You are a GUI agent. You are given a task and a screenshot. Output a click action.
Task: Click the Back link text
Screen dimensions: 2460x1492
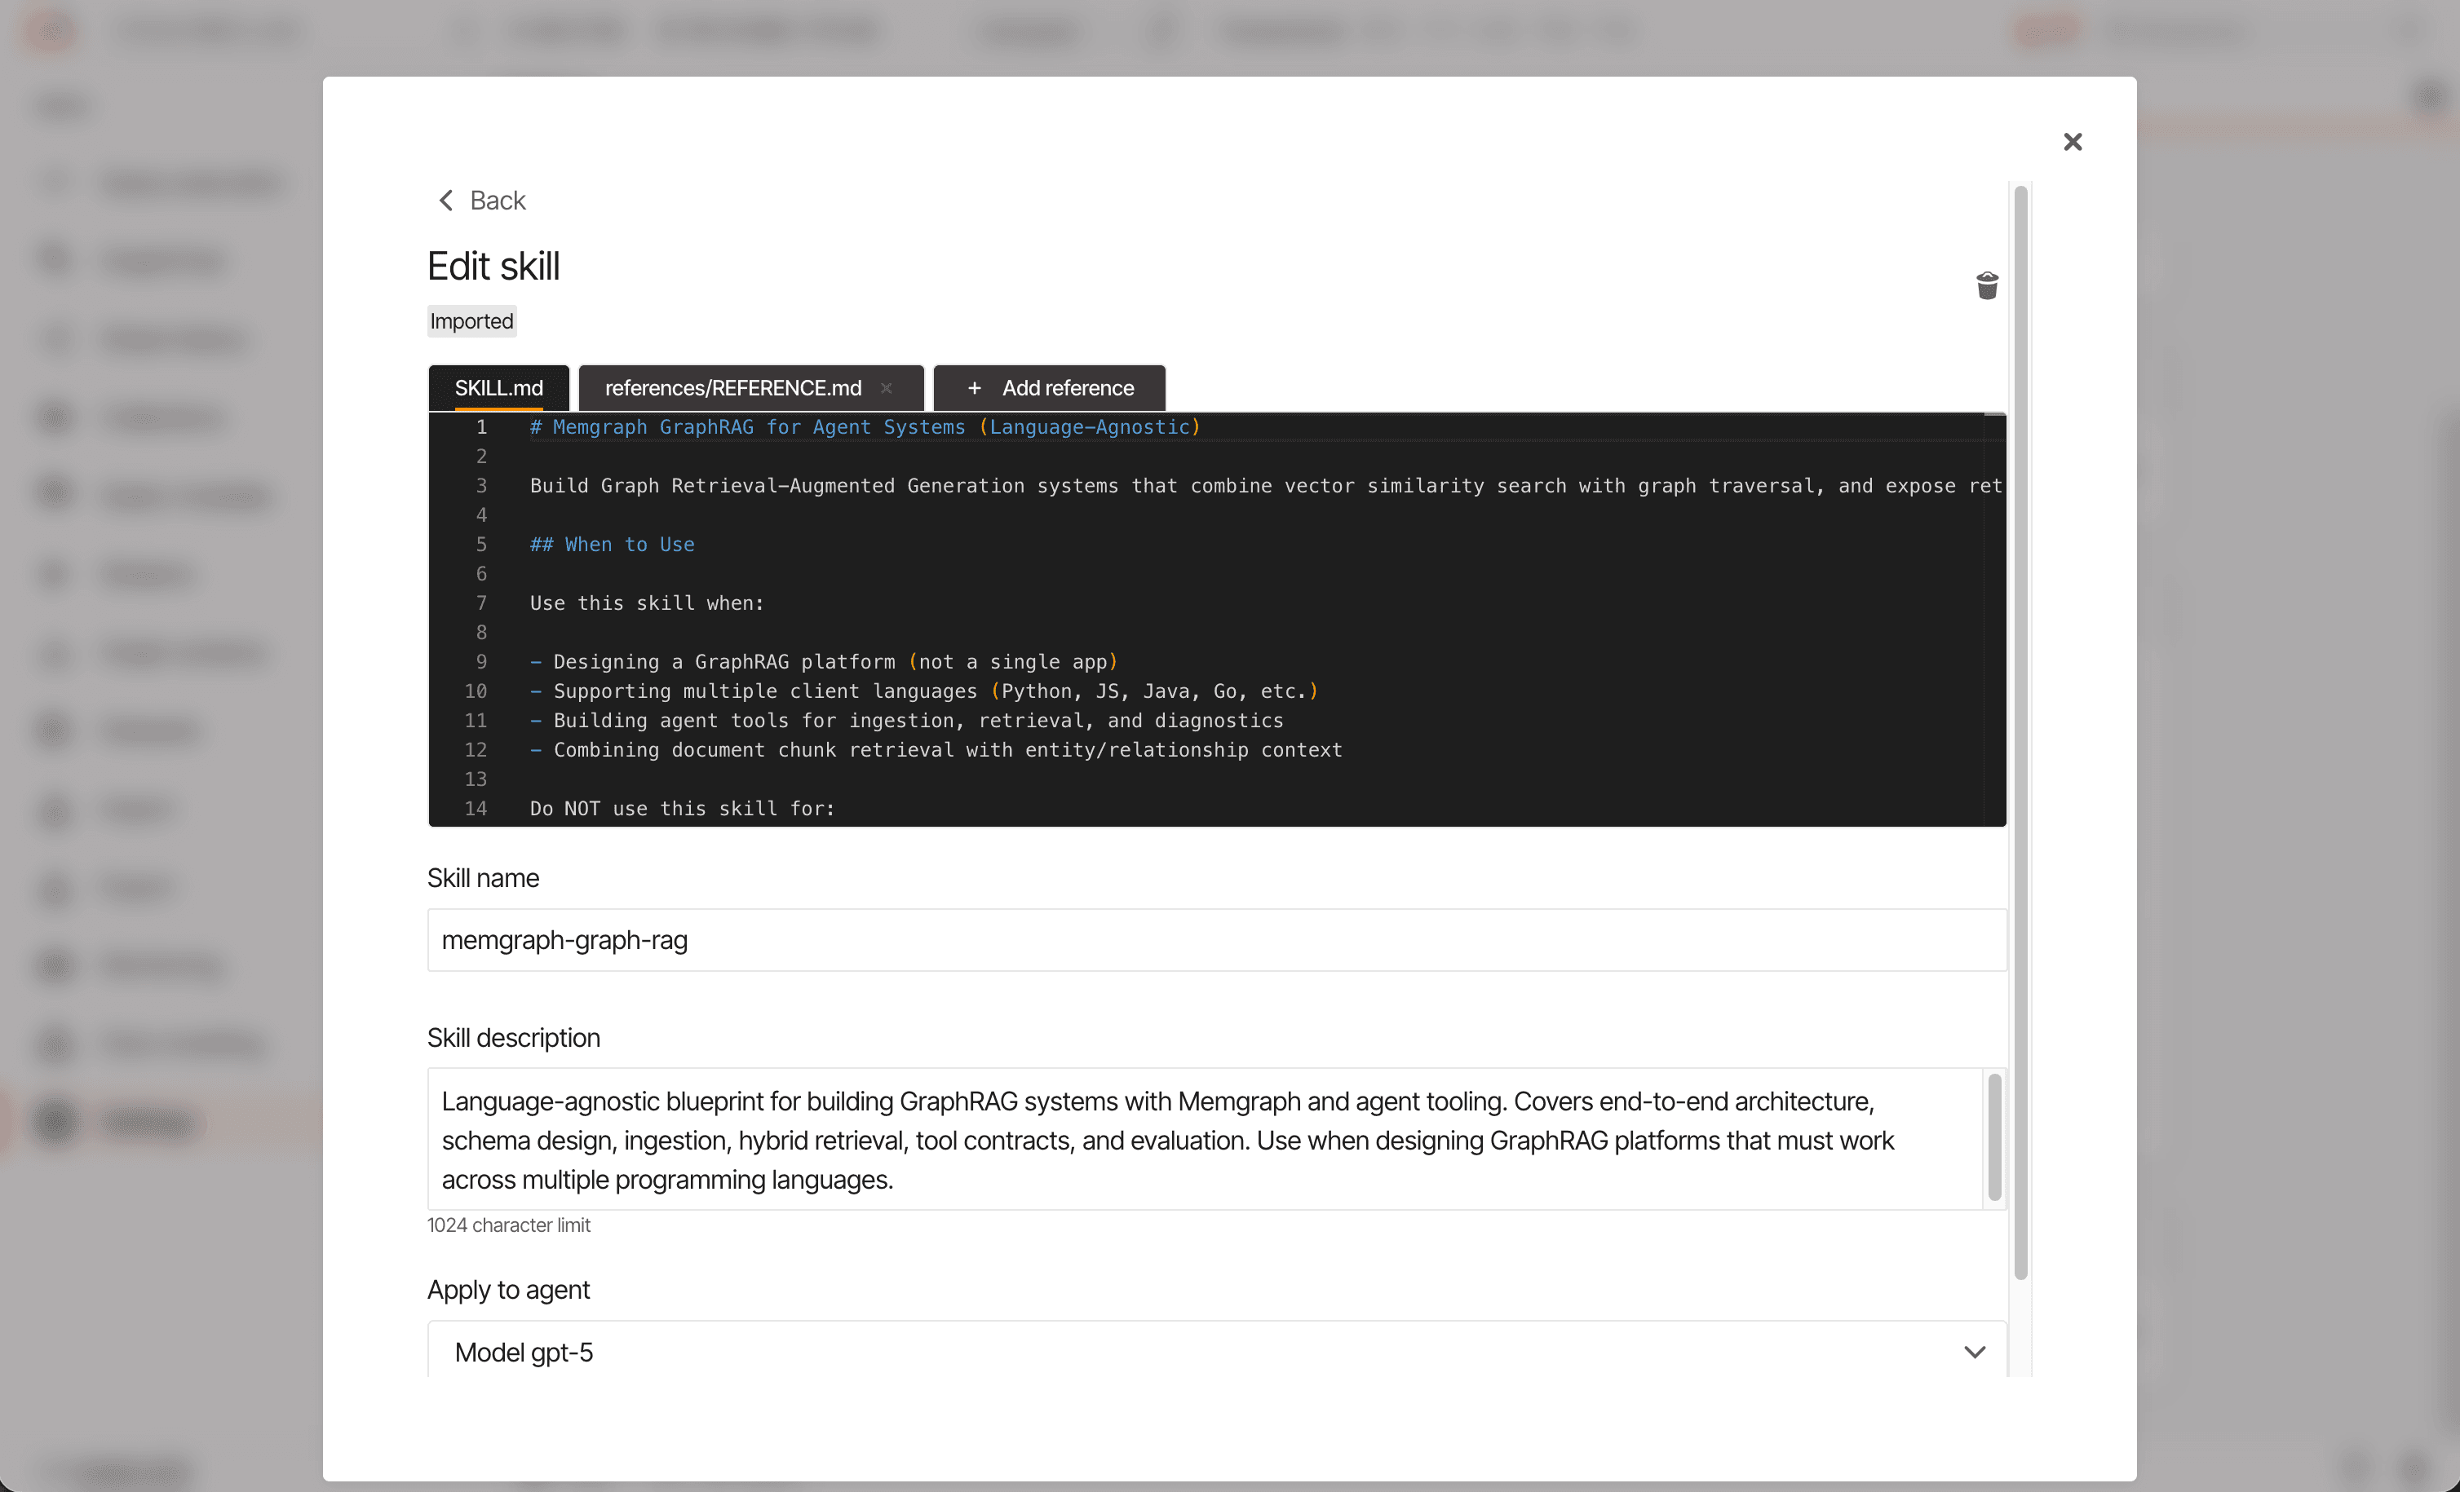click(498, 201)
